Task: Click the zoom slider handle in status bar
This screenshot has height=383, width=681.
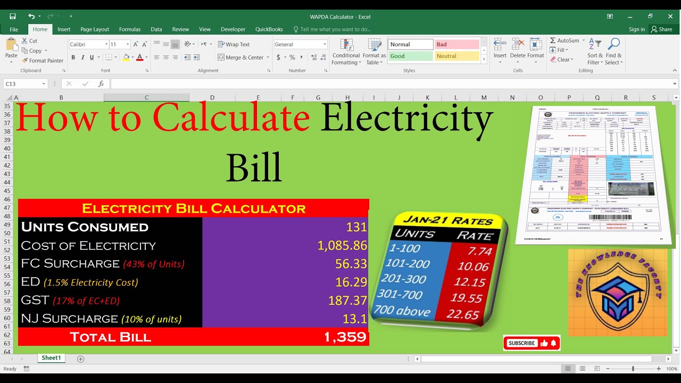Action: click(x=633, y=369)
